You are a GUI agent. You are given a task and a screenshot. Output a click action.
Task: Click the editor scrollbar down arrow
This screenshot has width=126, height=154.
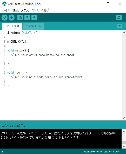pyautogui.click(x=124, y=118)
